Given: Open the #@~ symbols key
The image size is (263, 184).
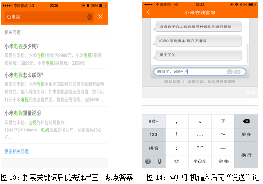Looking at the screenshot, I should tap(154, 121).
